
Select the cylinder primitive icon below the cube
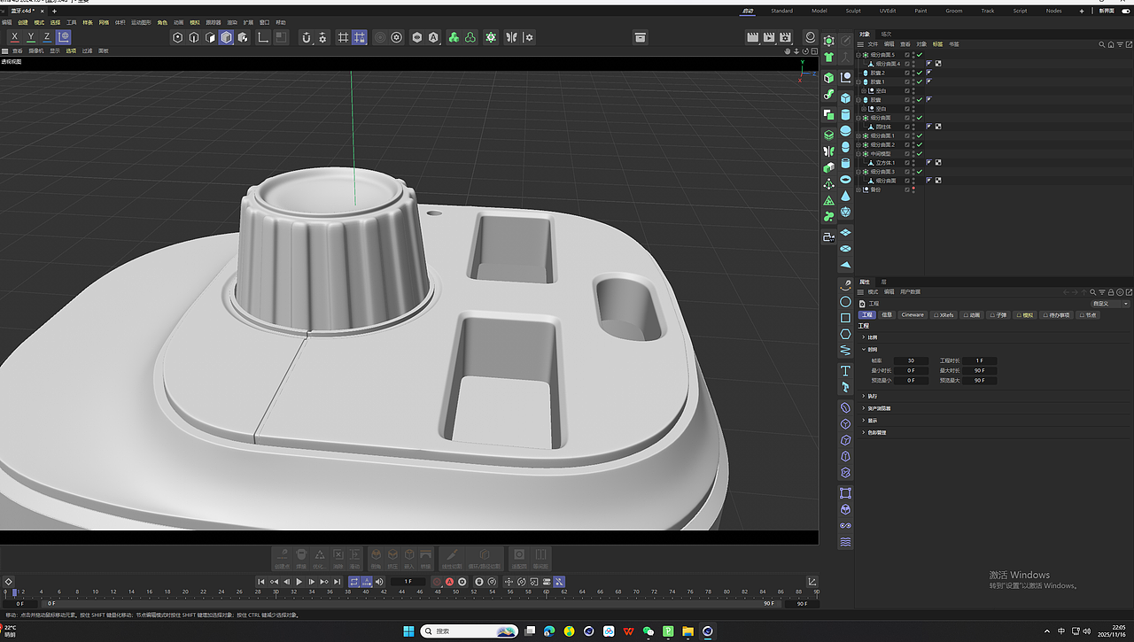845,114
